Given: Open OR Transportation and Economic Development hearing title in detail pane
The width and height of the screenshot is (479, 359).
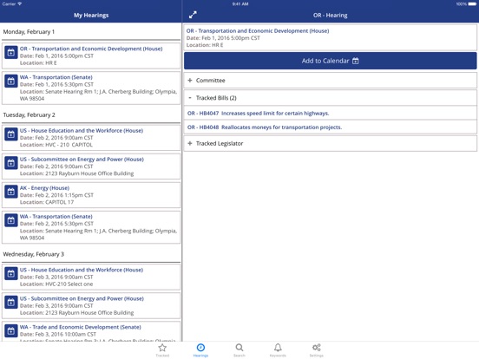Looking at the screenshot, I should [258, 31].
